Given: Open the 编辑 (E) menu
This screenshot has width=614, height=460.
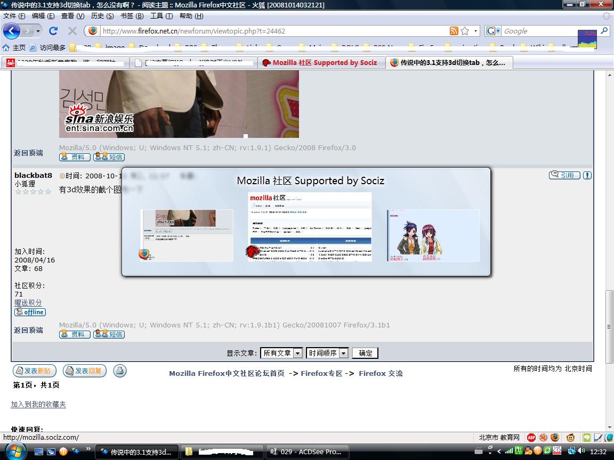Looking at the screenshot, I should click(x=43, y=15).
